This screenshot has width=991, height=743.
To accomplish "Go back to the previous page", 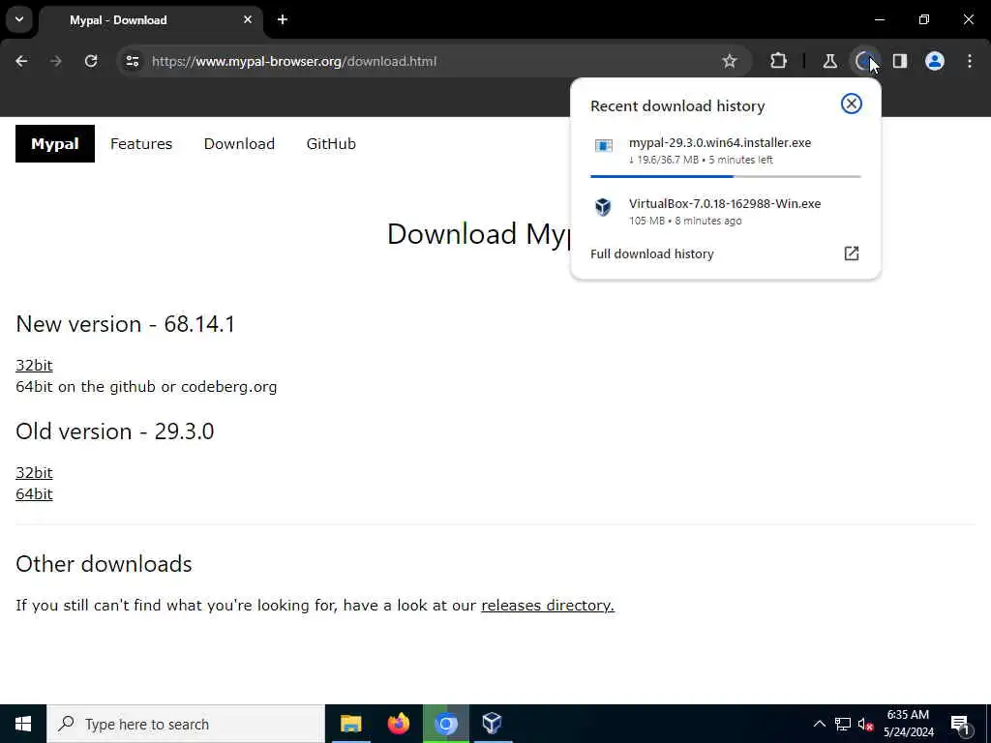I will pos(21,61).
